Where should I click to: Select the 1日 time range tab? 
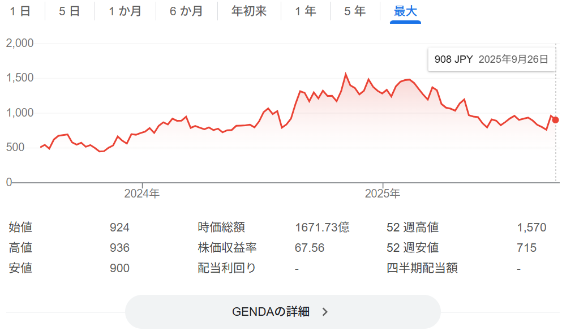pyautogui.click(x=20, y=11)
